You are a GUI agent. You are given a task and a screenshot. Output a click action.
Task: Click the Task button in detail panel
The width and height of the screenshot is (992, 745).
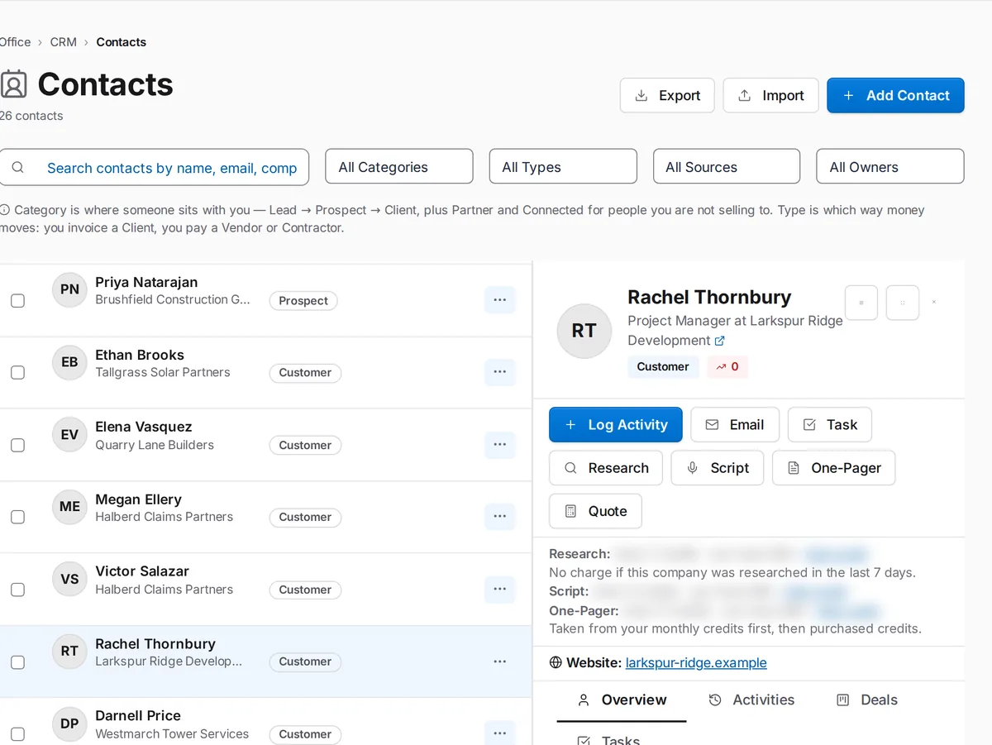(x=830, y=425)
